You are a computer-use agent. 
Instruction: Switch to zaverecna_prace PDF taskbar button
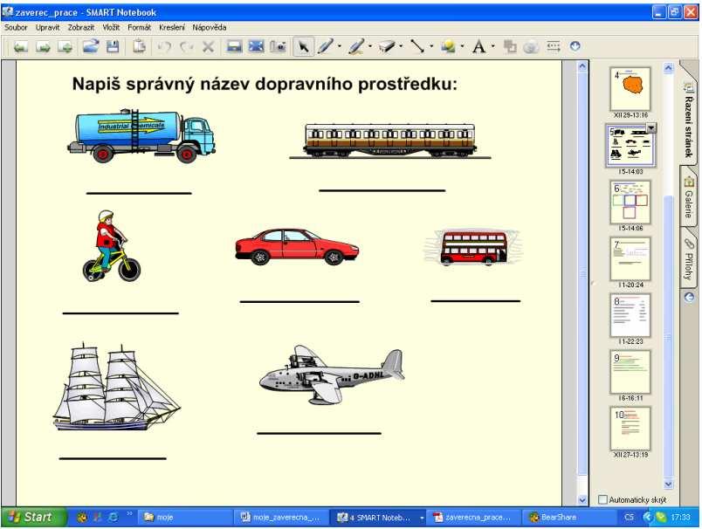point(472,518)
